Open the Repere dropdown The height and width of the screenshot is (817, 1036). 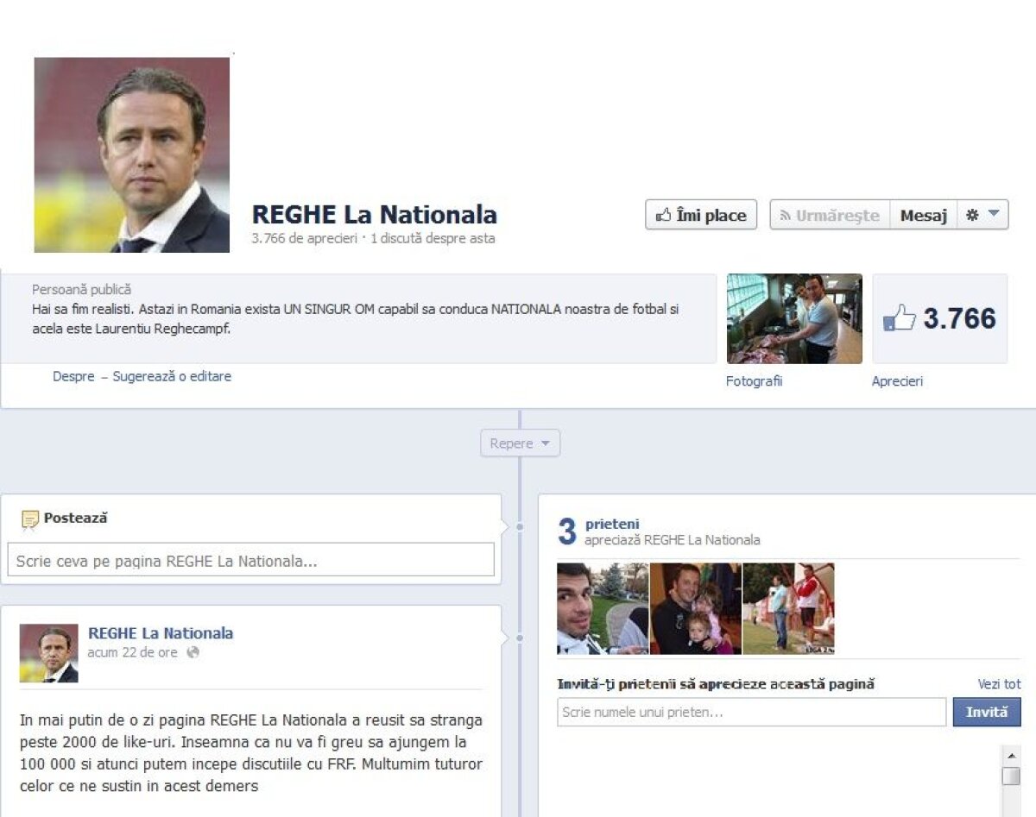click(519, 443)
